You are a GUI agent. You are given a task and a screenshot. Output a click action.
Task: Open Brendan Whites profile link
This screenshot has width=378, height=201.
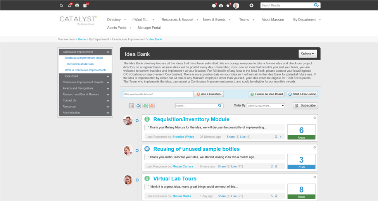pos(183,137)
